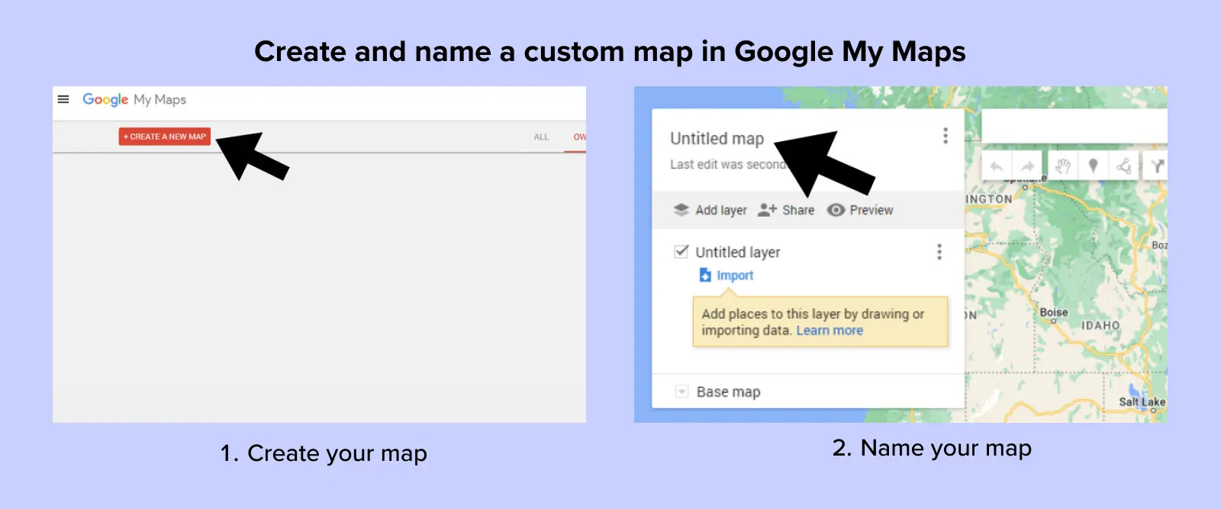Click the Import file icon

(705, 275)
